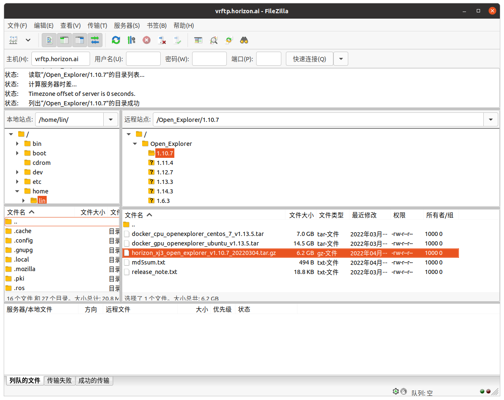This screenshot has width=504, height=400.
Task: Select the release_note.txt file
Action: [x=155, y=272]
